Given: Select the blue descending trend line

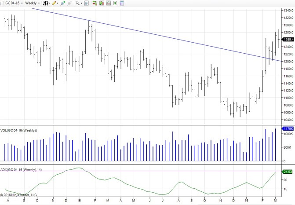Looking at the screenshot, I should tap(154, 34).
